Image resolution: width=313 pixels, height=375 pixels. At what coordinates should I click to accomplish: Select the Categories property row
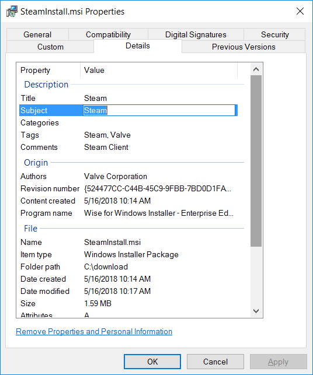point(128,122)
